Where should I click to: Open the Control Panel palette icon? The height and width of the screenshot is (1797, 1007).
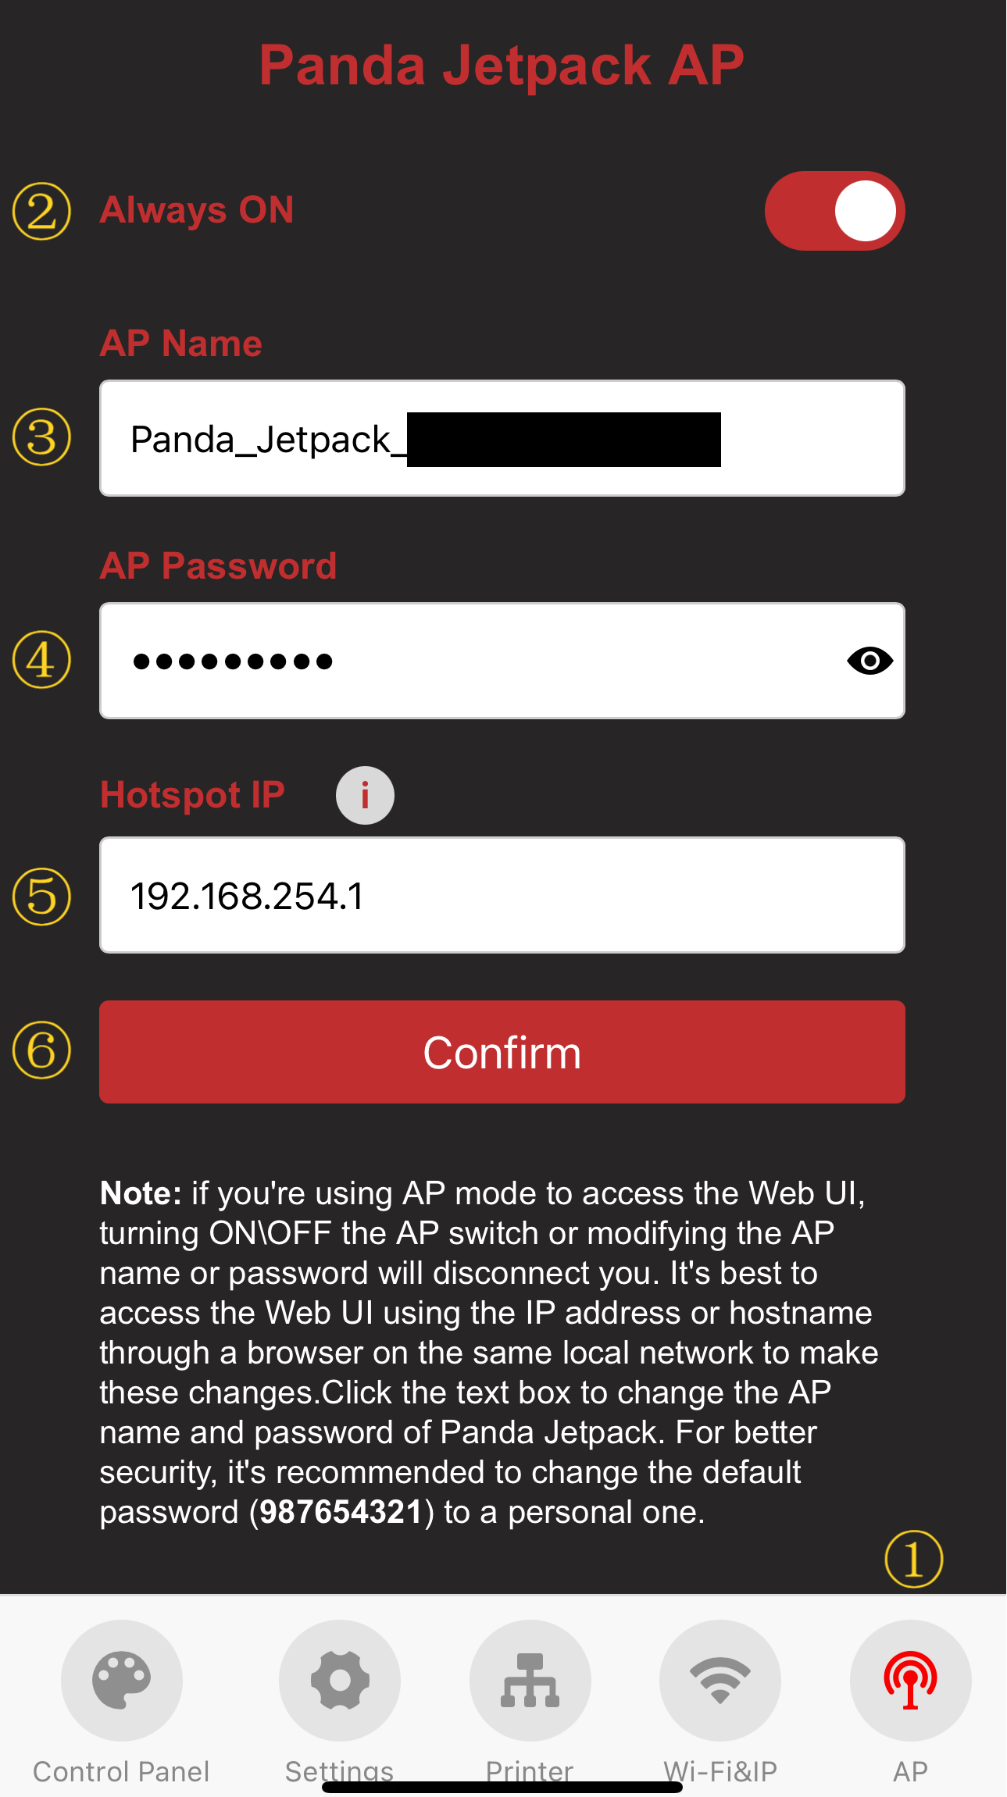[x=122, y=1680]
